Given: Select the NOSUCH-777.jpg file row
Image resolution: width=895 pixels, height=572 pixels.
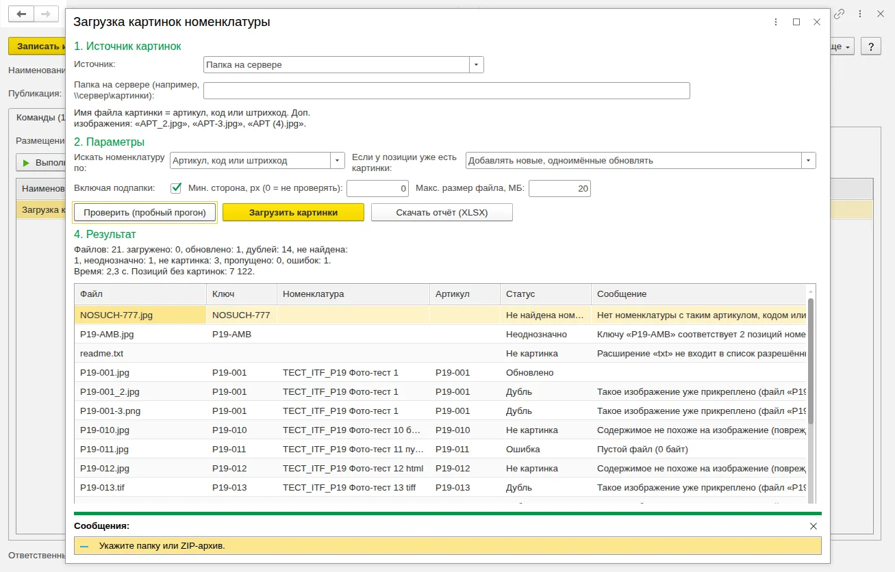Looking at the screenshot, I should coord(441,315).
